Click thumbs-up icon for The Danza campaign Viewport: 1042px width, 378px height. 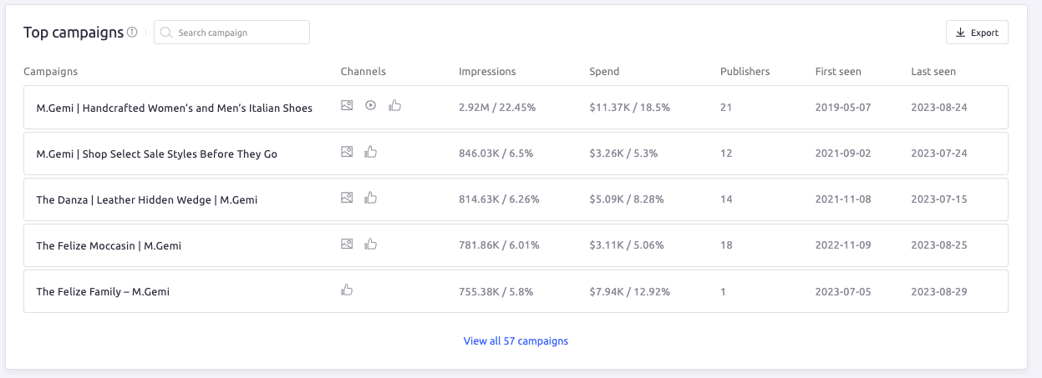pos(371,198)
